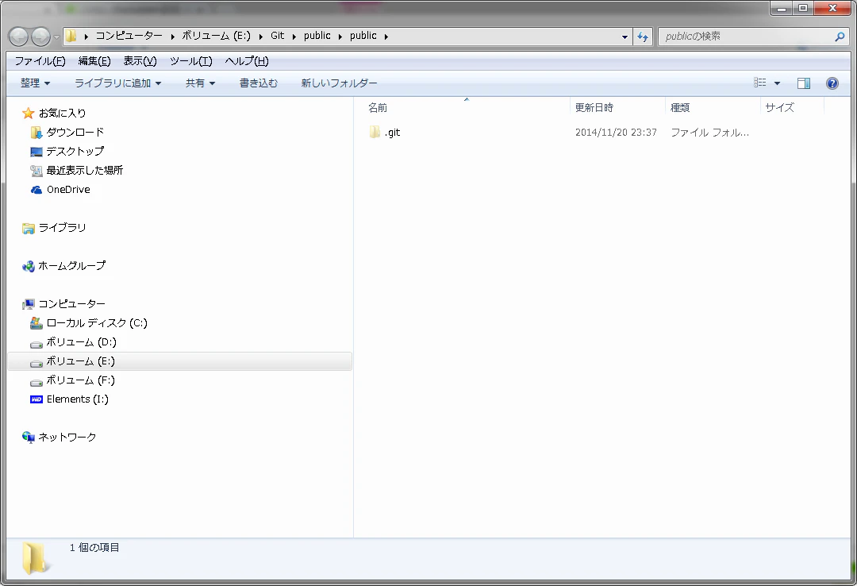Click the preview pane toggle icon

coord(803,83)
